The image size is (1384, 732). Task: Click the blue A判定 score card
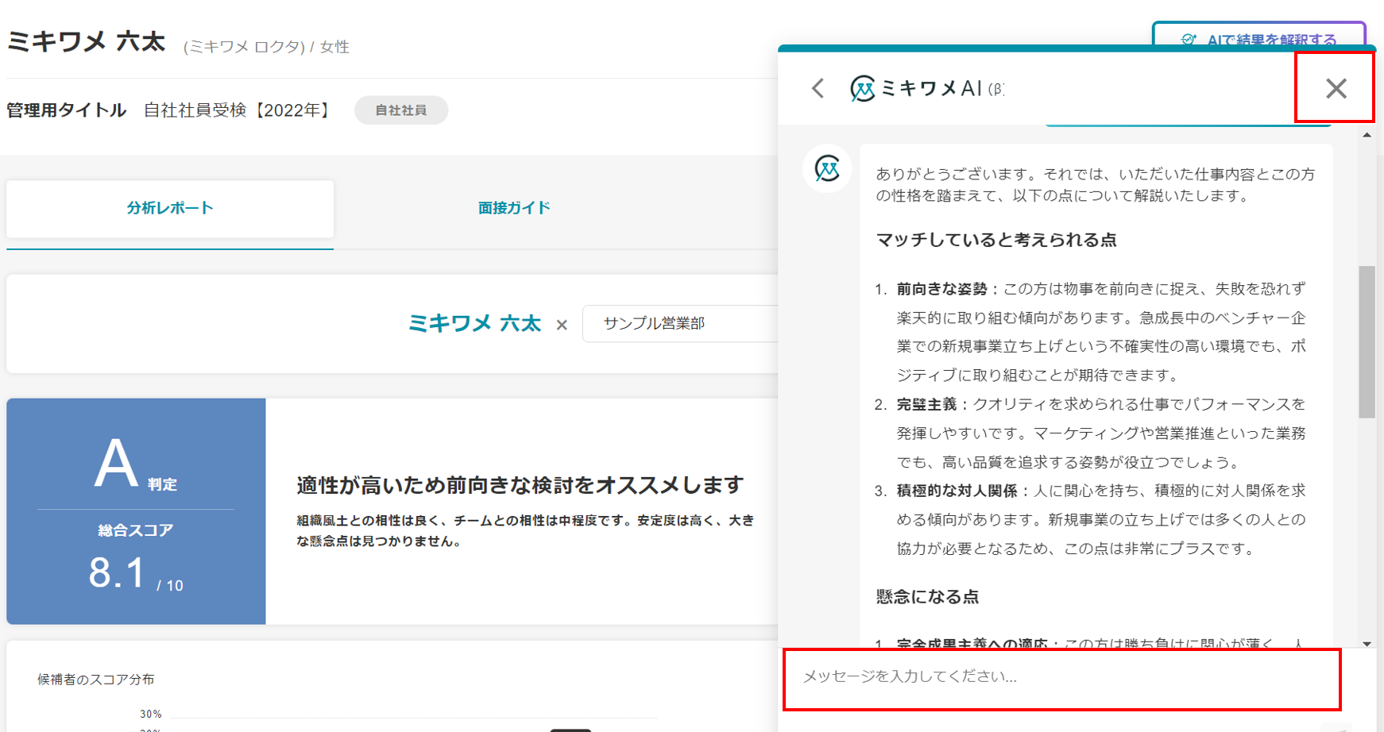pyautogui.click(x=136, y=510)
